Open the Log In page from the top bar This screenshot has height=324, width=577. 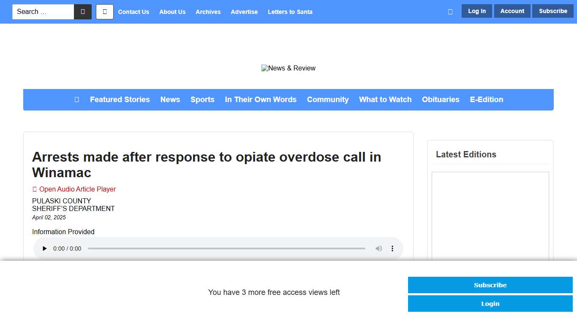476,11
